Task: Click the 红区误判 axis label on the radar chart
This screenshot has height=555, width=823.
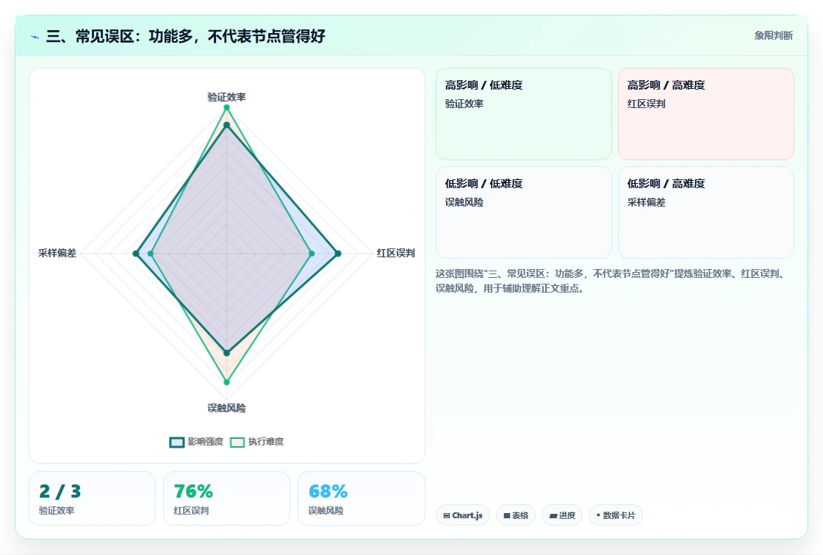Action: (x=396, y=253)
